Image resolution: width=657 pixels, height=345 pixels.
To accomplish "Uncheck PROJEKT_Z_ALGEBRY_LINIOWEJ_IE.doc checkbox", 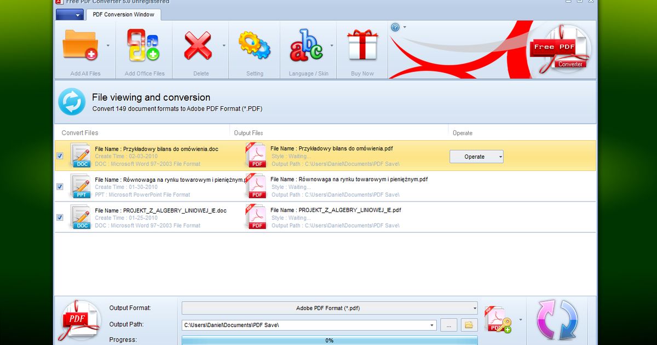I will coord(60,217).
